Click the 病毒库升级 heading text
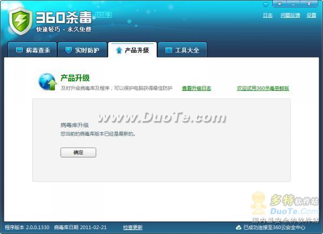323x234 pixels. coord(75,125)
